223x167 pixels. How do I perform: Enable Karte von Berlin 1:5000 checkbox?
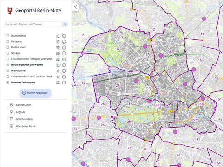[7, 77]
